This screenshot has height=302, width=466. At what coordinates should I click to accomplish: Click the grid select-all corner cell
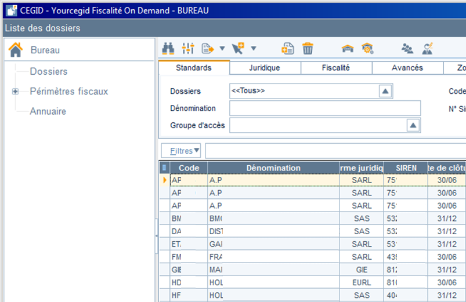(x=164, y=168)
